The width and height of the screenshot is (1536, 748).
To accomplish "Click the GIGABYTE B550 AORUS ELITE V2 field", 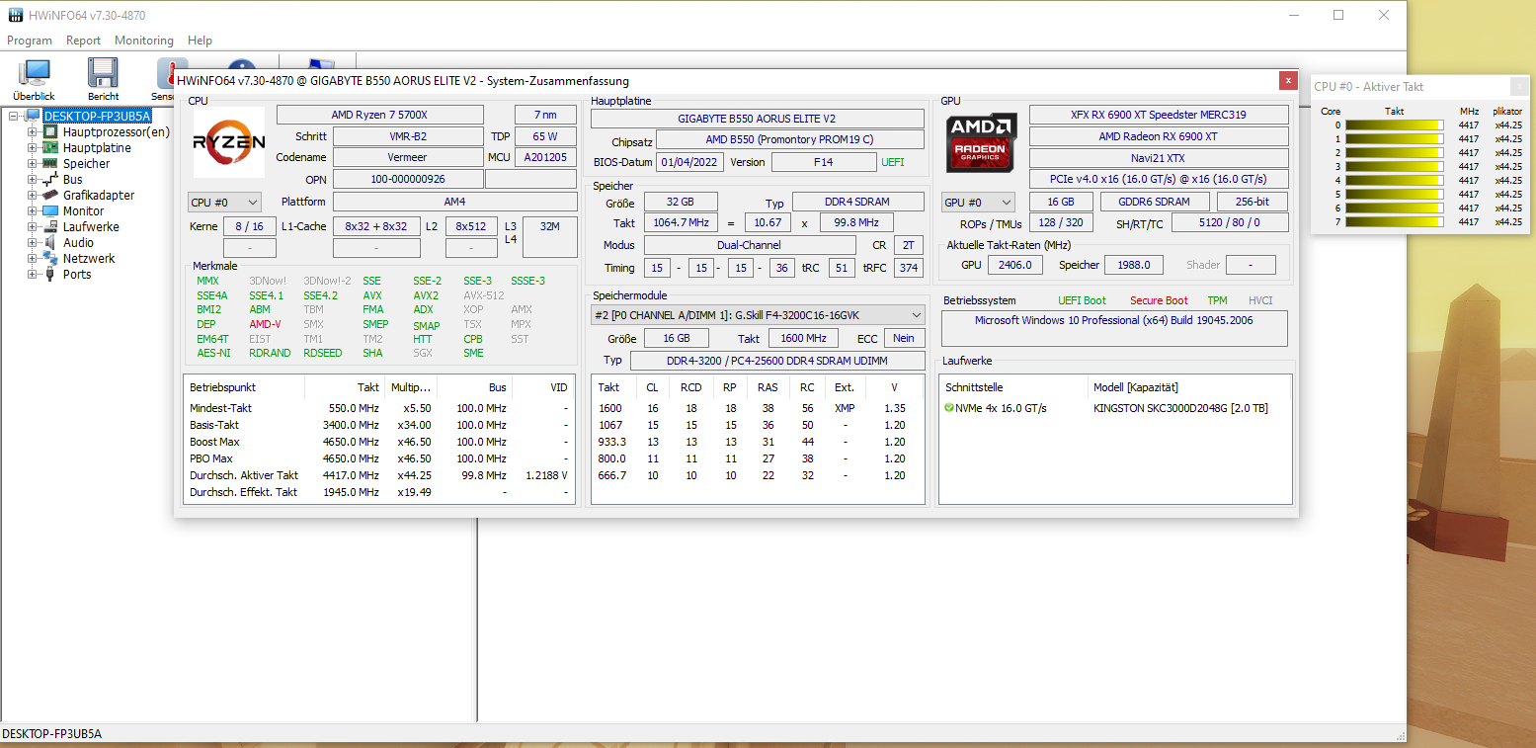I will [x=757, y=119].
